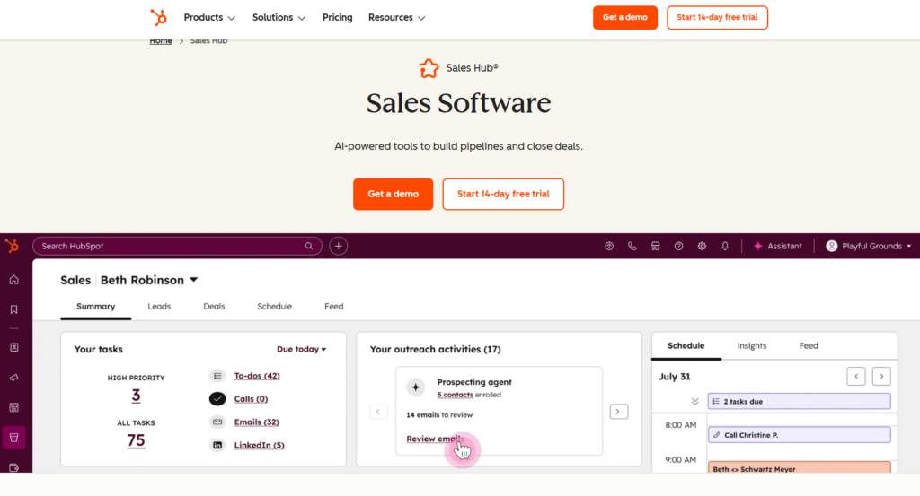920x496 pixels.
Task: Select the Summary tab
Action: pyautogui.click(x=95, y=306)
